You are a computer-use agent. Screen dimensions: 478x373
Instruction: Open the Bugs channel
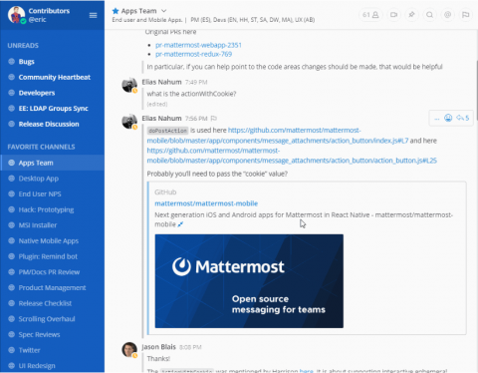pos(52,62)
